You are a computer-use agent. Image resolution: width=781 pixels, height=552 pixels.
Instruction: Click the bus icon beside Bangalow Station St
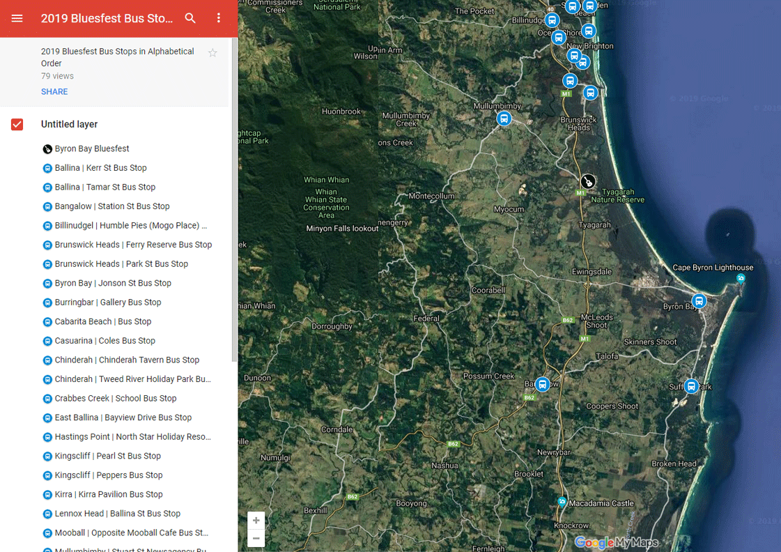47,207
